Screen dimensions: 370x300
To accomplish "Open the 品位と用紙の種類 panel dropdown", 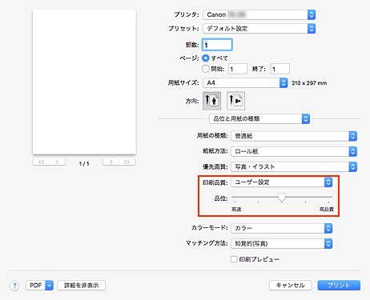I will 259,118.
